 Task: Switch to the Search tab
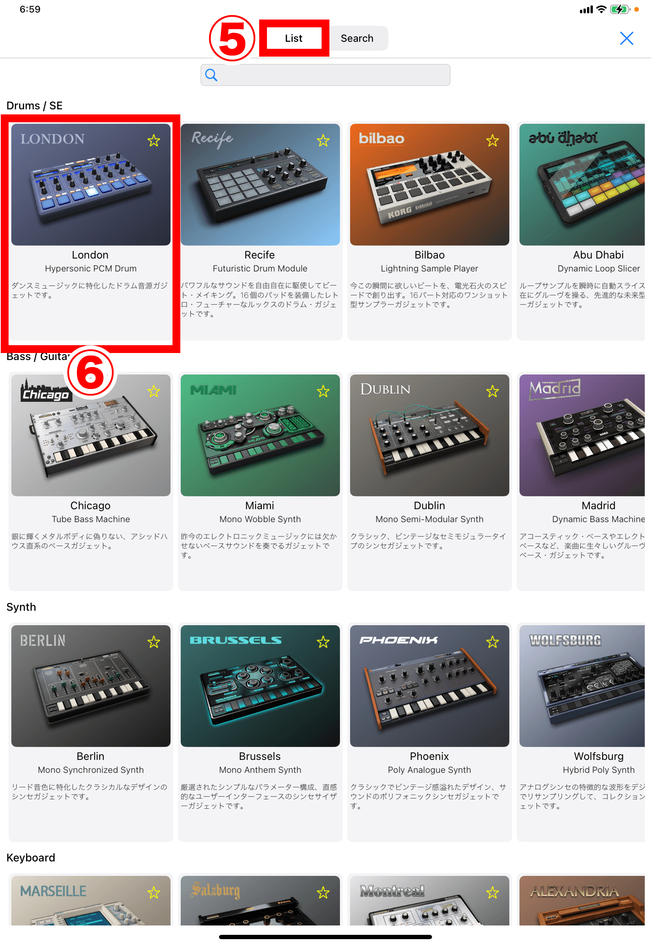tap(357, 38)
